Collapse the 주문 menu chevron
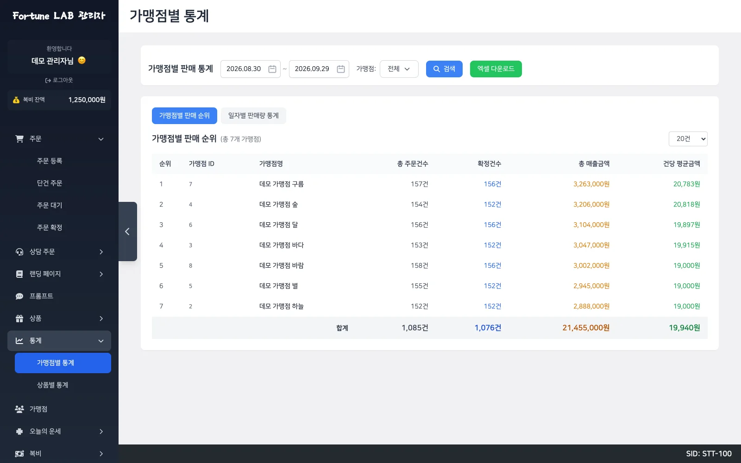Viewport: 741px width, 463px height. 101,139
